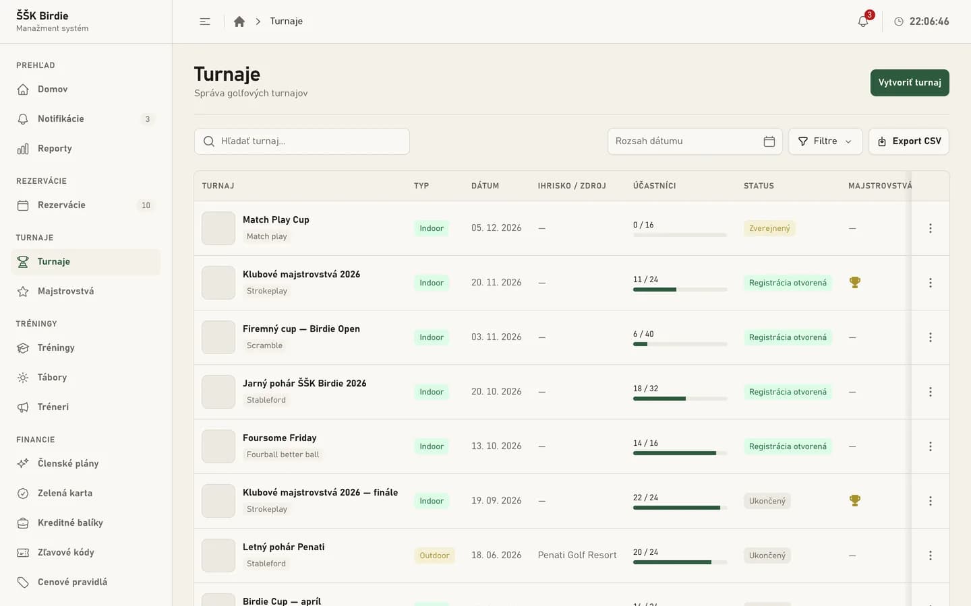
Task: Open Členské plány page
Action: click(x=86, y=464)
